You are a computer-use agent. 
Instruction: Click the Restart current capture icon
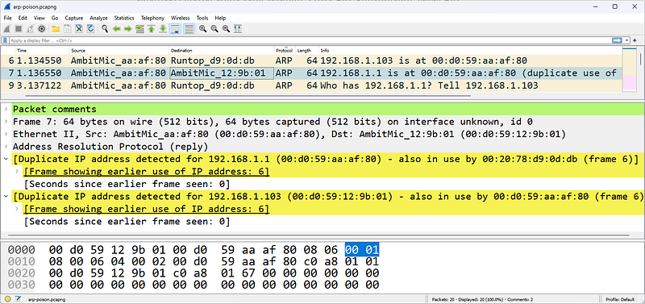[x=30, y=29]
